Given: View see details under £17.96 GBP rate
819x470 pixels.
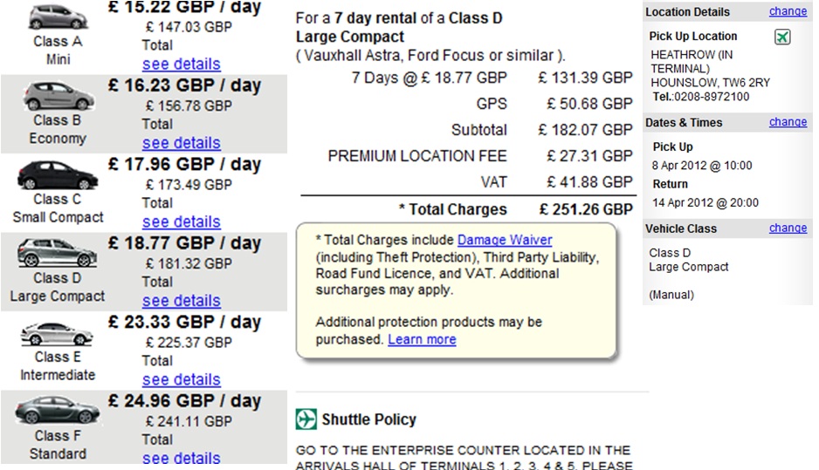Looking at the screenshot, I should coord(182,221).
